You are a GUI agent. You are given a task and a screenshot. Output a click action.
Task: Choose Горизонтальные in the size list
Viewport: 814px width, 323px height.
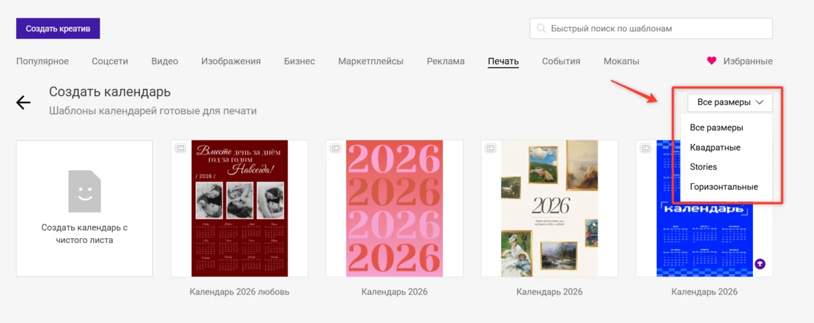point(724,187)
